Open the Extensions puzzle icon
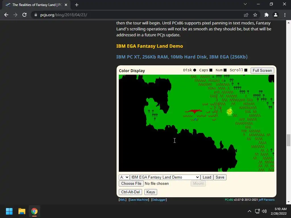Image resolution: width=291 pixels, height=218 pixels. pyautogui.click(x=267, y=15)
